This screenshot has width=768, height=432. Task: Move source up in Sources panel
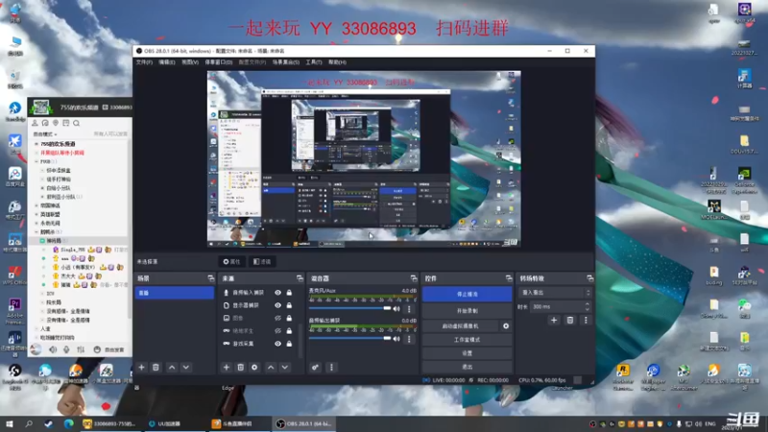click(271, 368)
